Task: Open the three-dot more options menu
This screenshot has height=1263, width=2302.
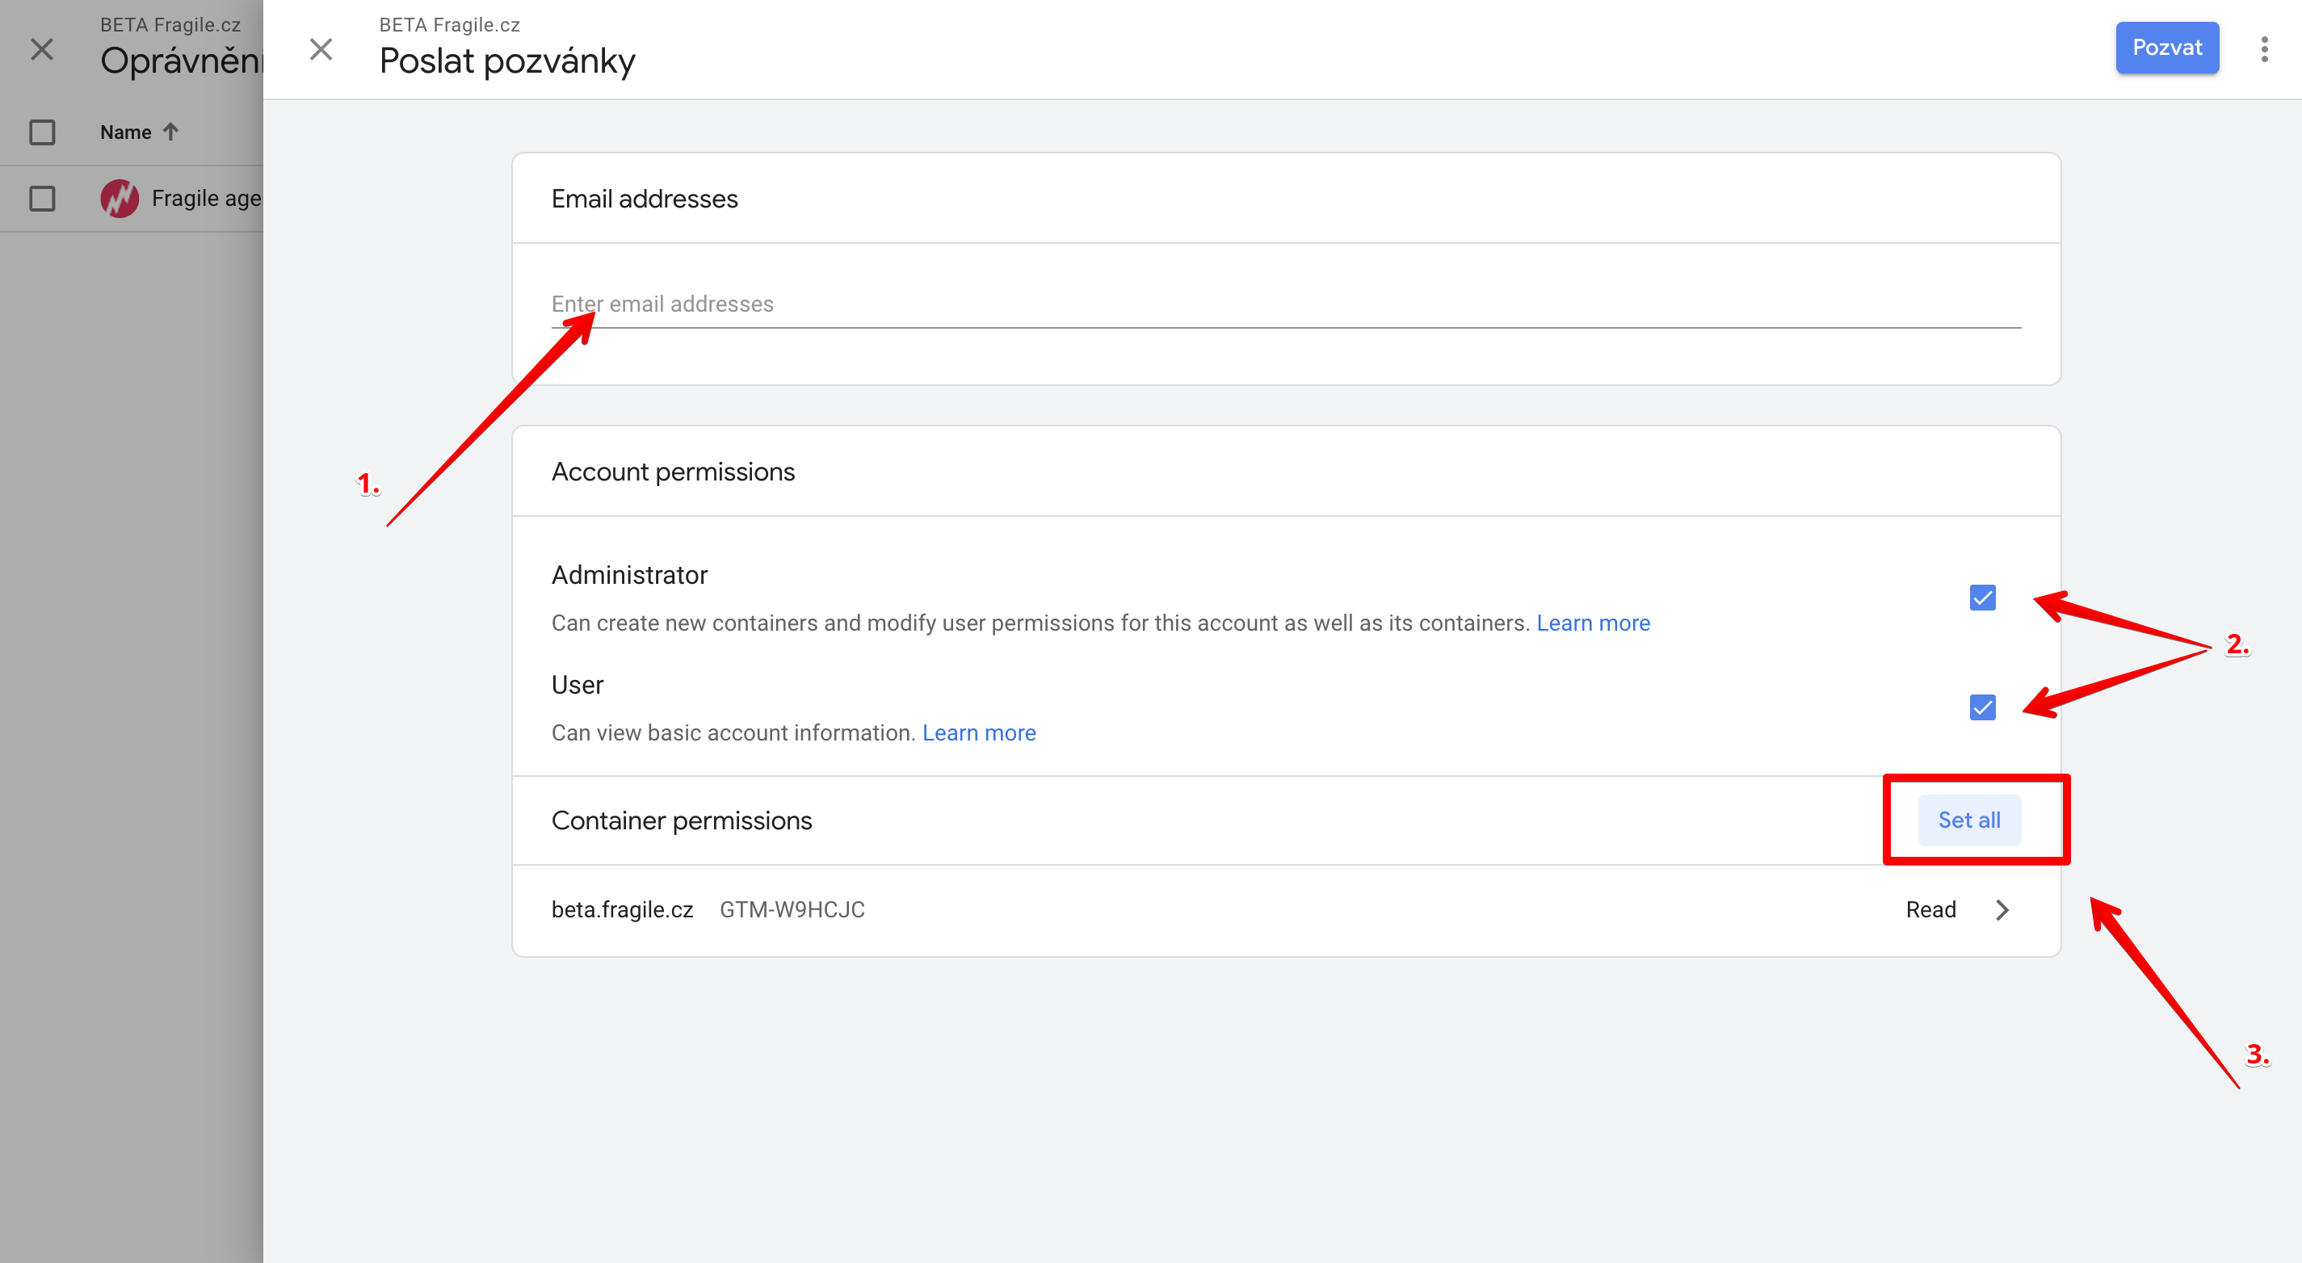Action: pyautogui.click(x=2263, y=49)
